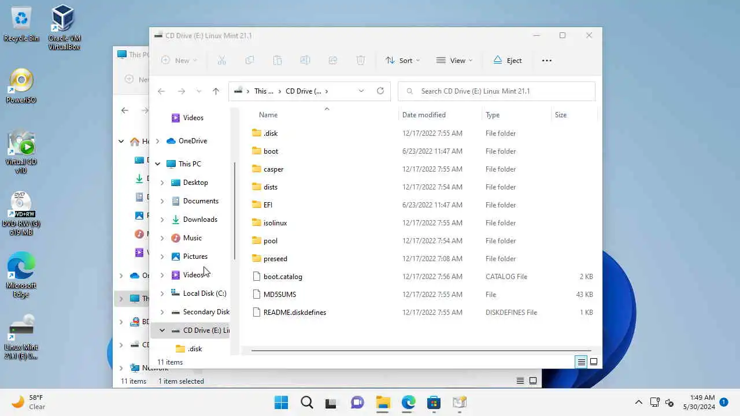The image size is (740, 416).
Task: Select Pictures in navigation tree
Action: click(195, 257)
